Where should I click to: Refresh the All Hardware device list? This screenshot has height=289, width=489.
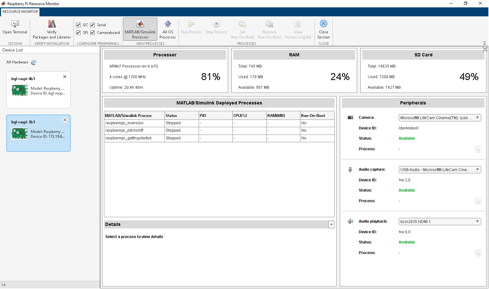pos(34,62)
